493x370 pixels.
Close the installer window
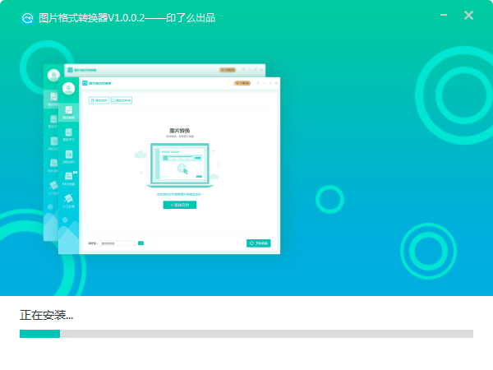click(468, 16)
